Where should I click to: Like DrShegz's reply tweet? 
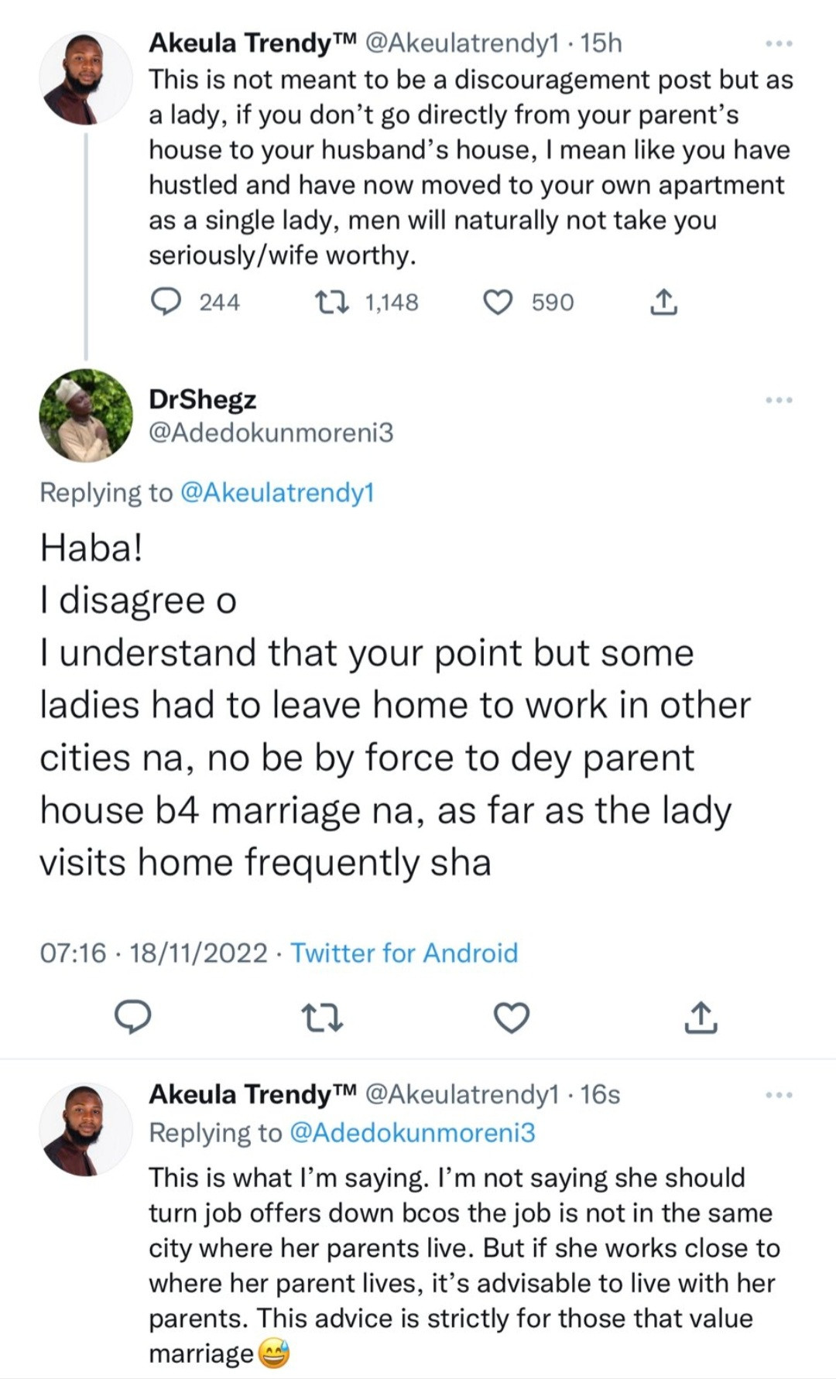[512, 1017]
